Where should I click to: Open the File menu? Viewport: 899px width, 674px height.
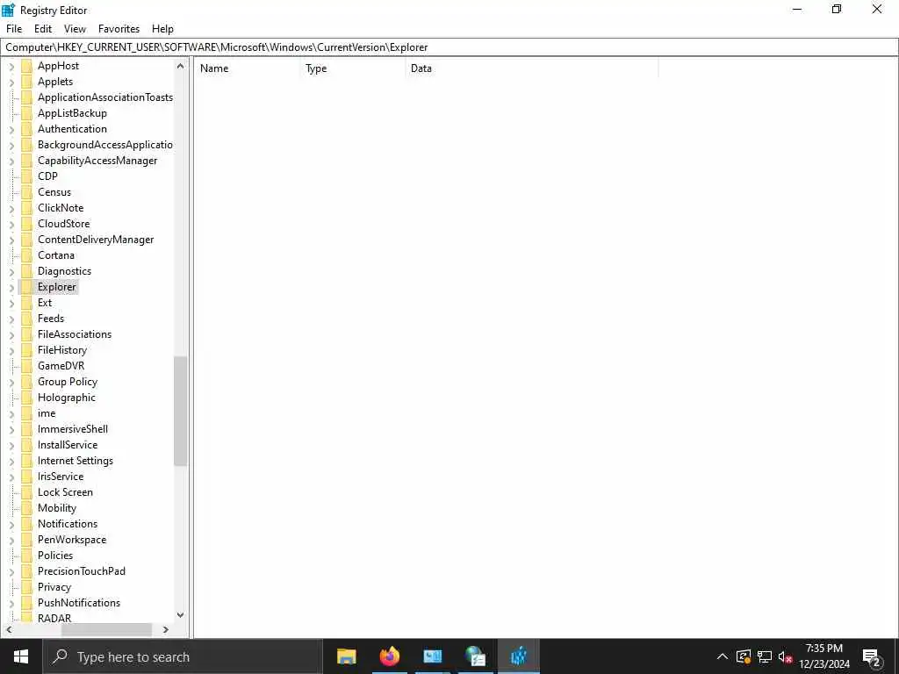coord(14,29)
